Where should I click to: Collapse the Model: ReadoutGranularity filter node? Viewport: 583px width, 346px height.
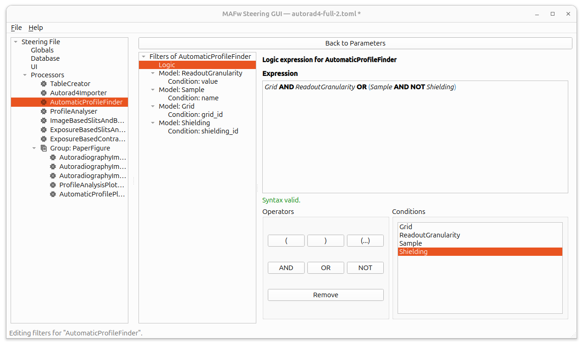tap(153, 73)
